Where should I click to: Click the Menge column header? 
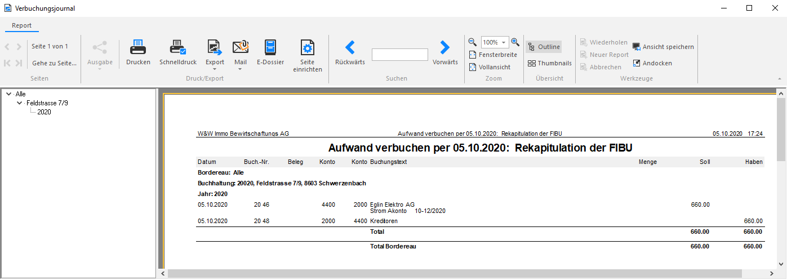[648, 162]
